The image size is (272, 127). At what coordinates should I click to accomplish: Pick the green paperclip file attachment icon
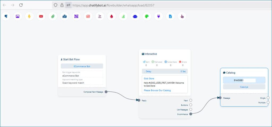(x=53, y=16)
